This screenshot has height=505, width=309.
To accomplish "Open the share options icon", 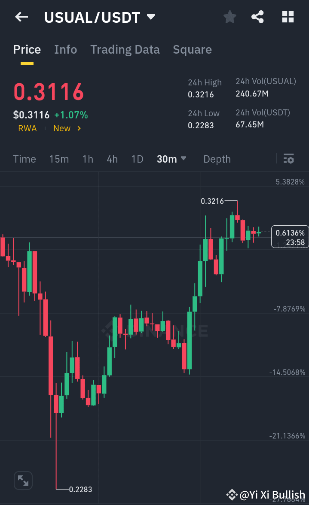I will click(x=257, y=17).
